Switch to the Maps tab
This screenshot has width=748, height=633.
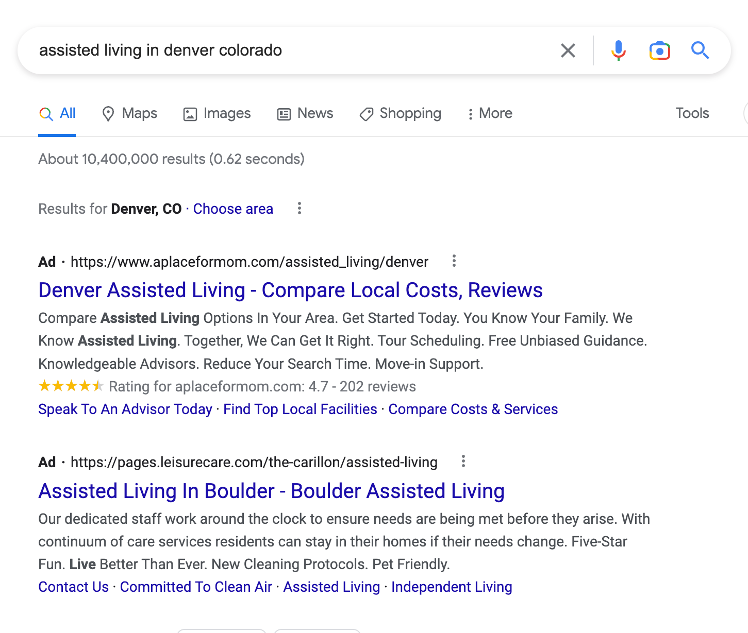[x=129, y=113]
